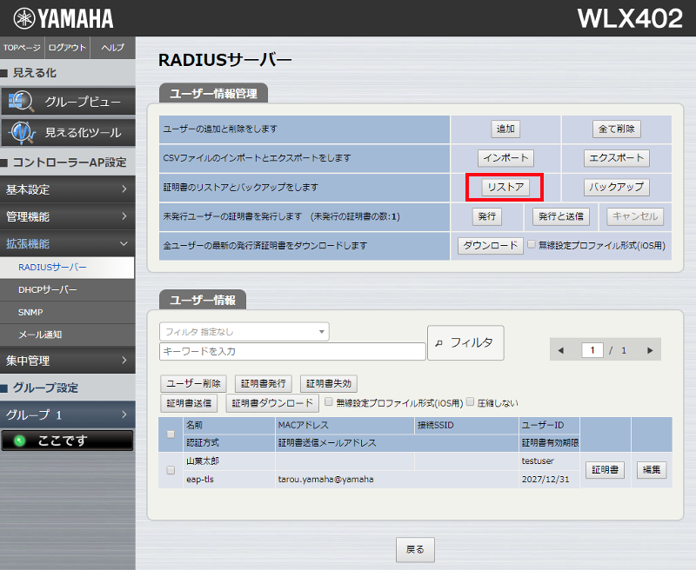Viewport: 696px width, 570px height.
Task: Click the TOPページ navigation tab
Action: tap(22, 48)
